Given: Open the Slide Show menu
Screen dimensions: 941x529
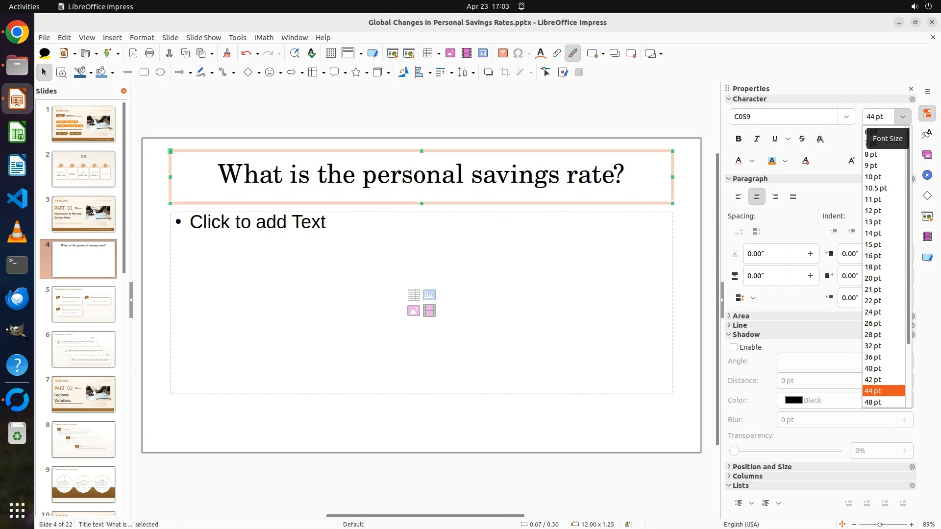Looking at the screenshot, I should [x=203, y=38].
